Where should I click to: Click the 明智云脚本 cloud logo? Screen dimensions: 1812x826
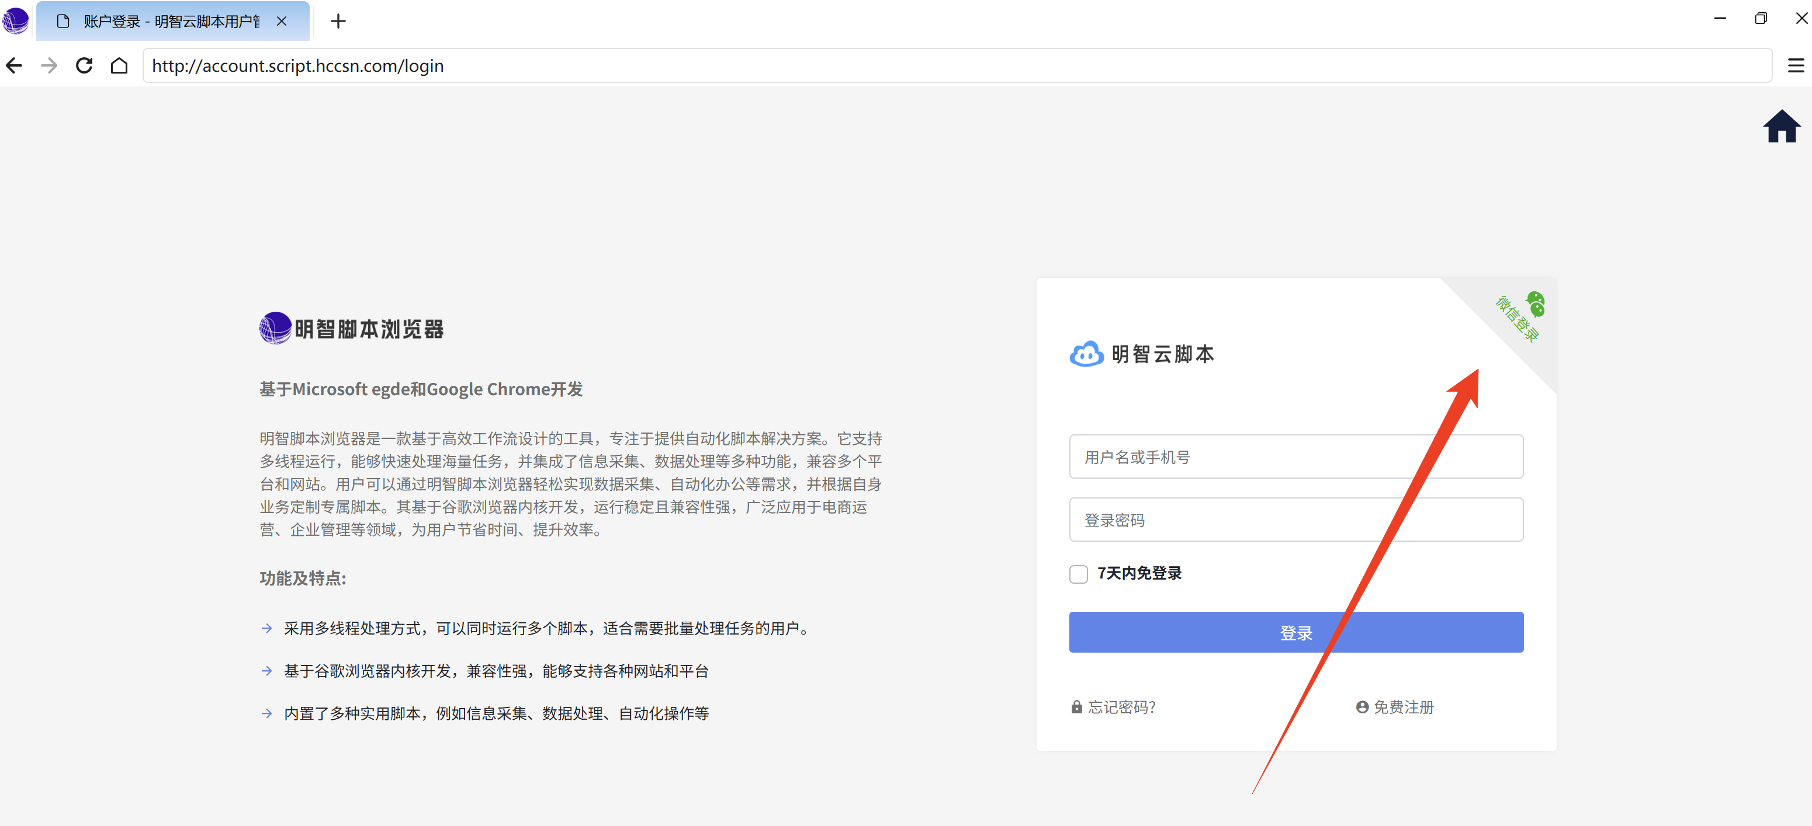click(1086, 354)
